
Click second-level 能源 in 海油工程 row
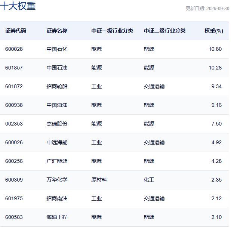(149, 217)
